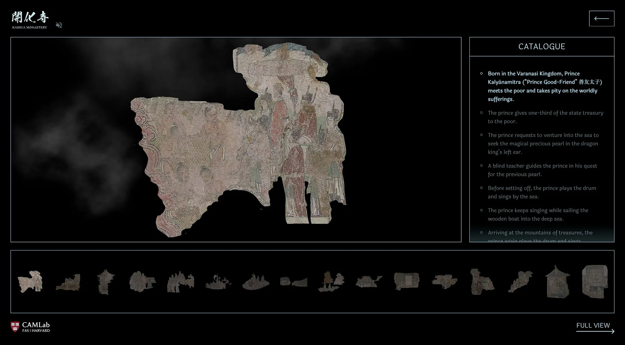
Task: Select the thirteenth mural thumbnail
Action: pyautogui.click(x=482, y=282)
